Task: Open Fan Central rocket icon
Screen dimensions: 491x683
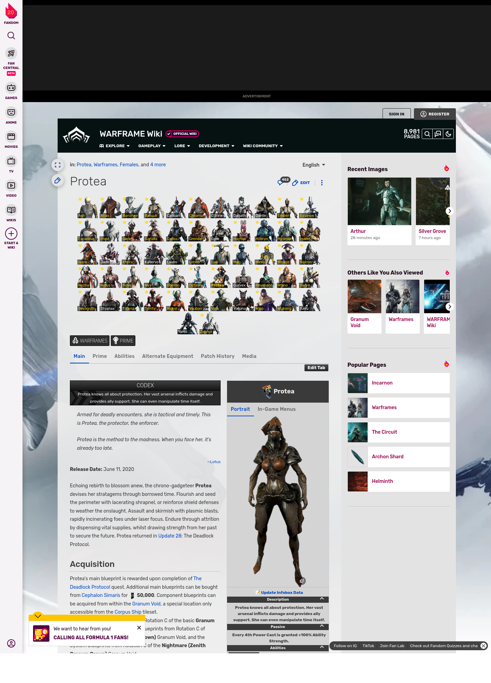Action: [x=11, y=53]
